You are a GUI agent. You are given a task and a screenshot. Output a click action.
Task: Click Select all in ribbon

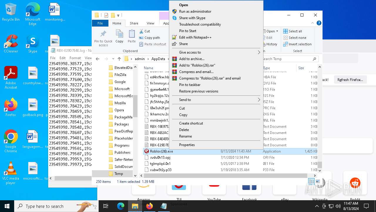click(x=293, y=31)
